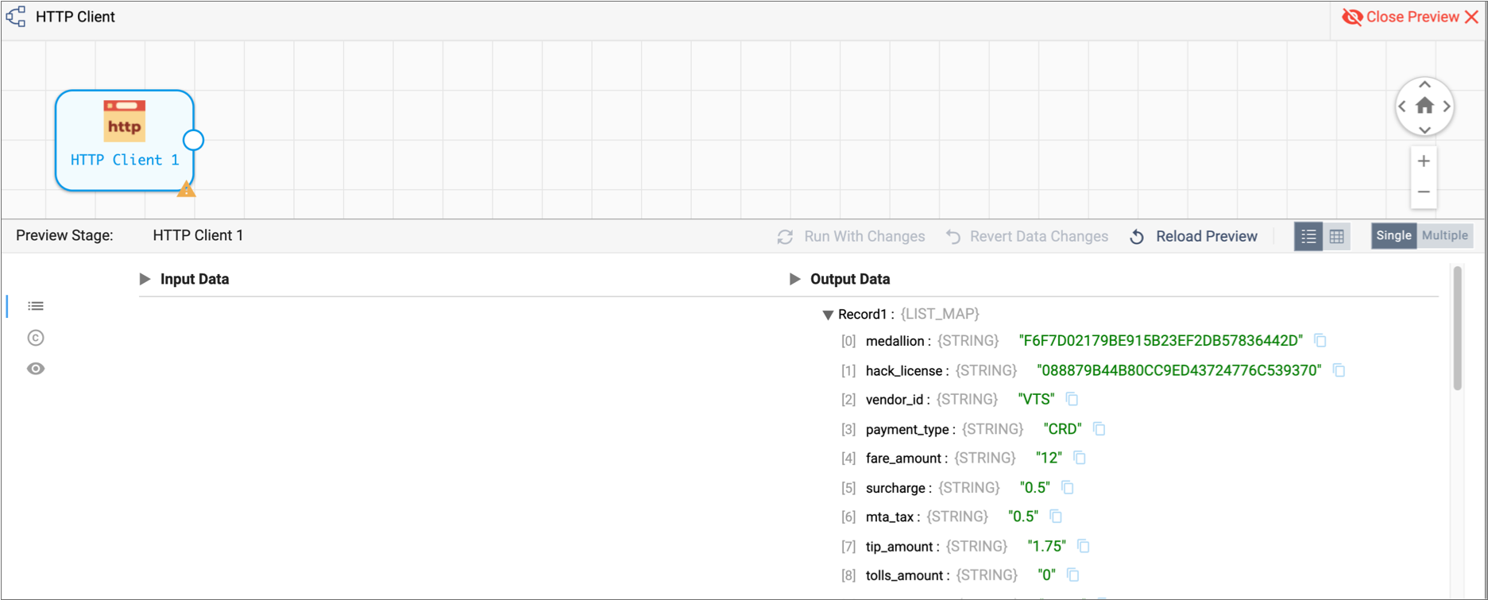Expand the Input Data section

pos(145,279)
